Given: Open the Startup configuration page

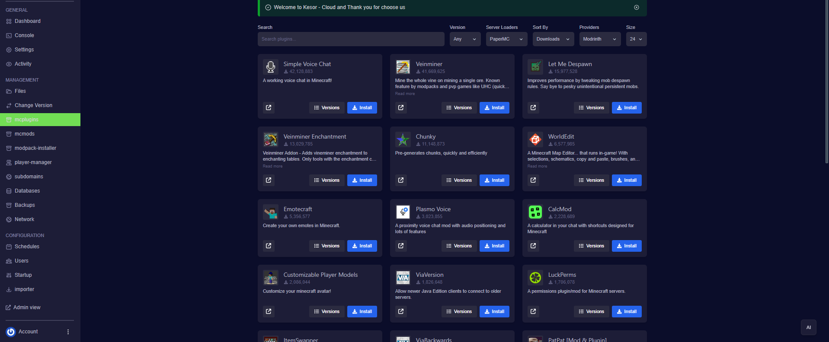Looking at the screenshot, I should tap(40, 275).
